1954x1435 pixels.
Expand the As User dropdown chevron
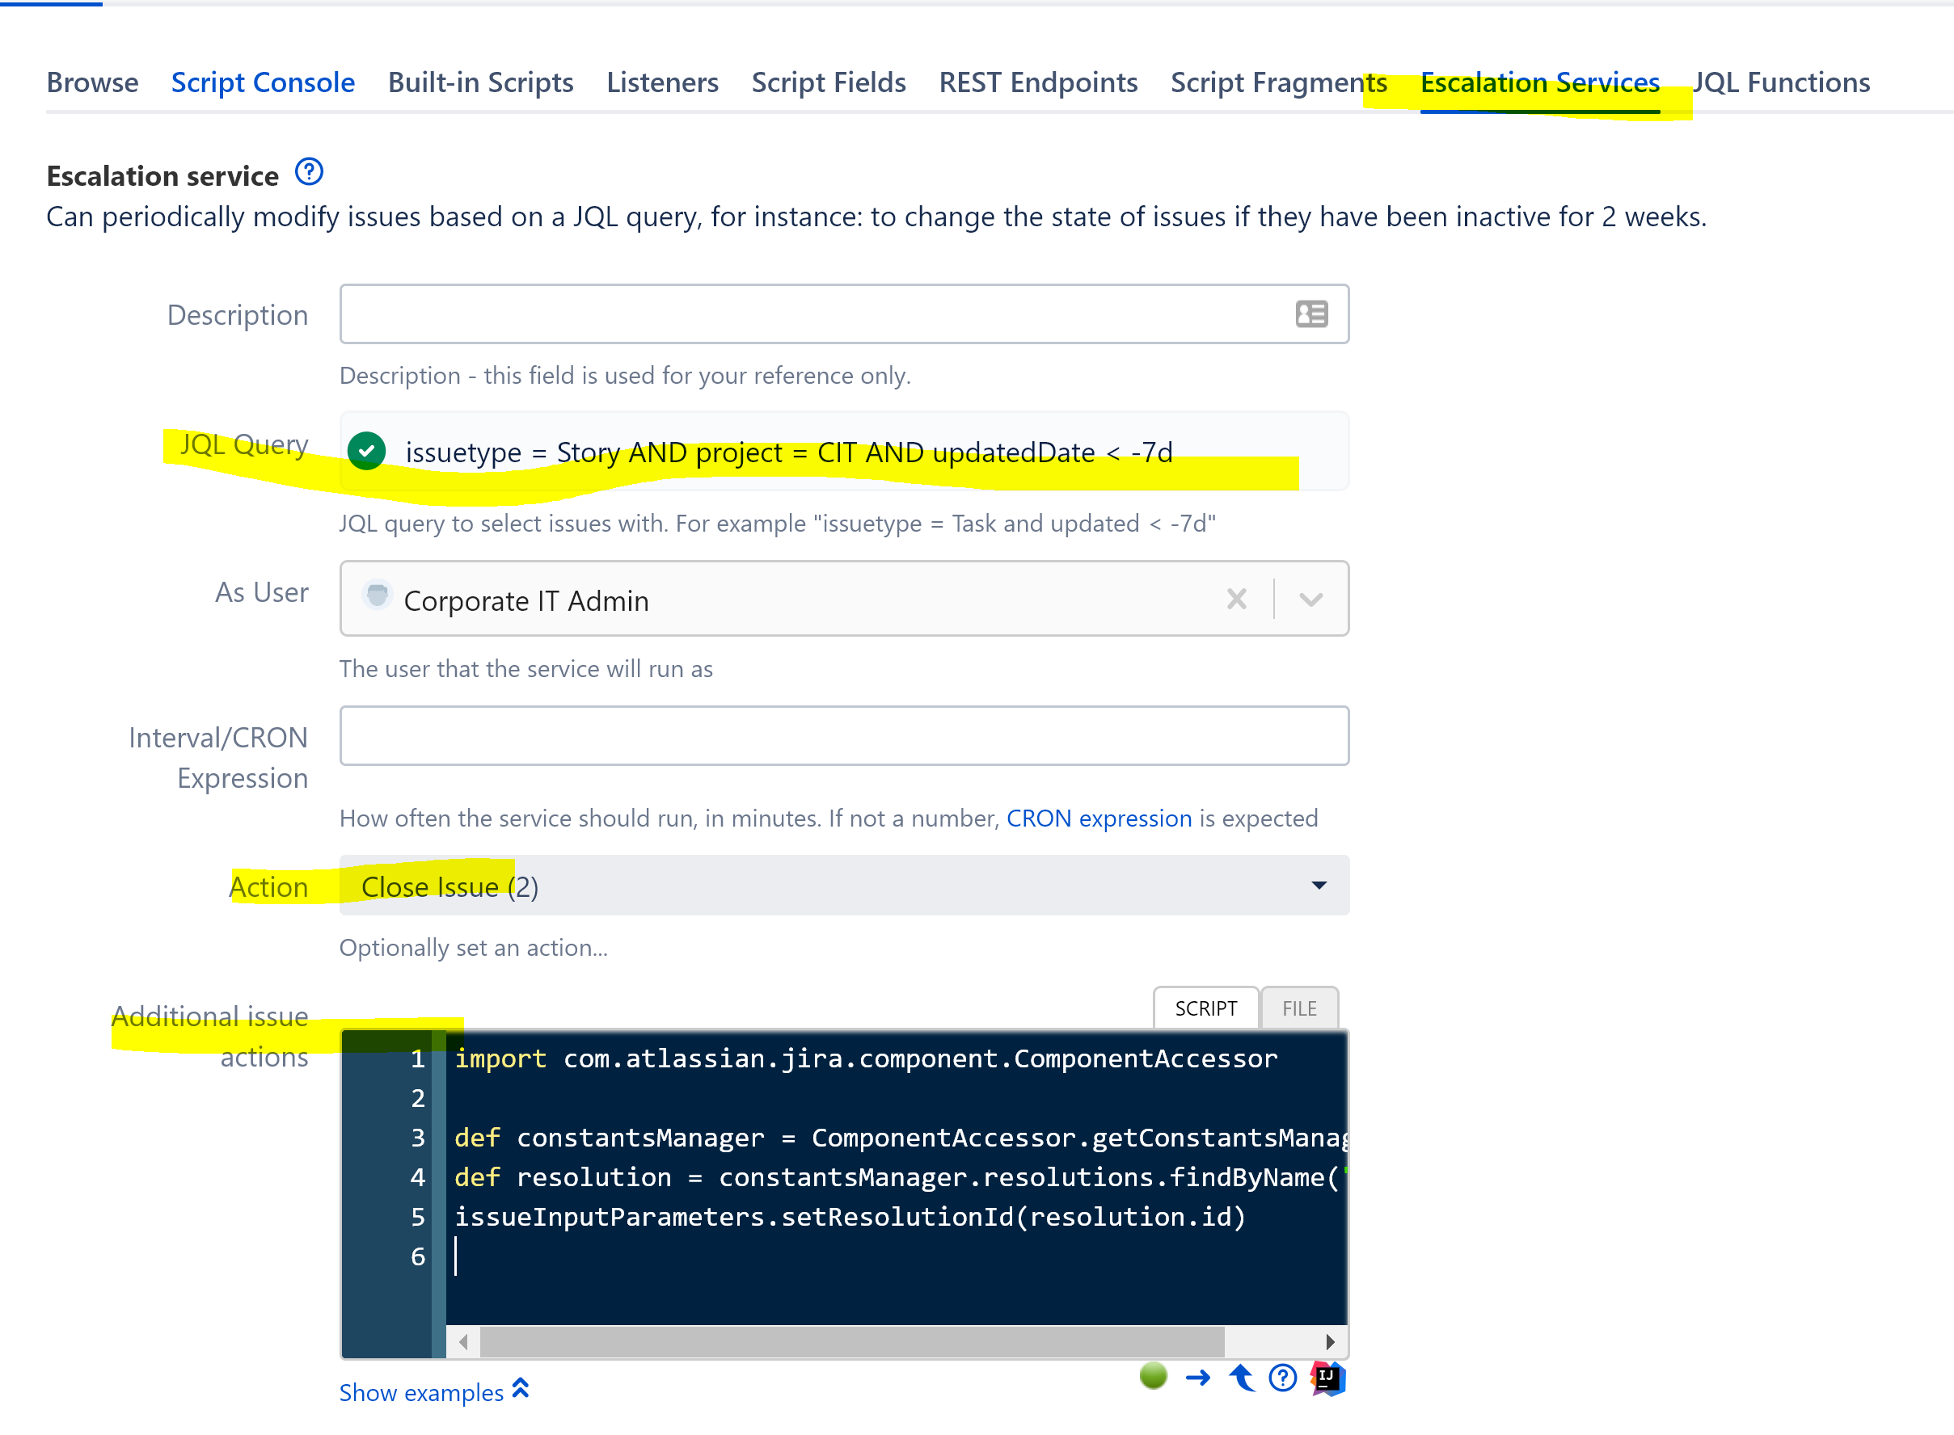(1310, 599)
